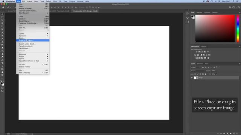Select the Eraser tool

click(2, 48)
